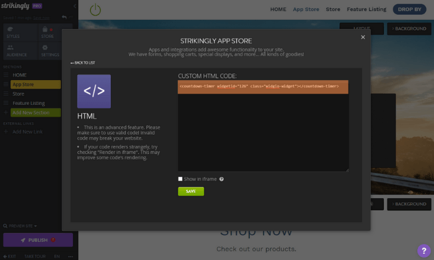Click the "Check out our products." text
This screenshot has width=434, height=260.
point(256,249)
